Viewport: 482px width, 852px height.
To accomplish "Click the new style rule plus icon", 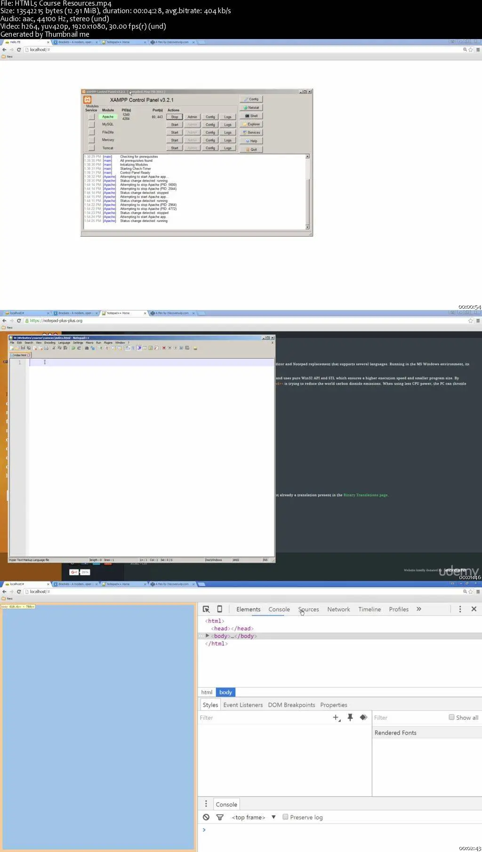I will click(337, 717).
